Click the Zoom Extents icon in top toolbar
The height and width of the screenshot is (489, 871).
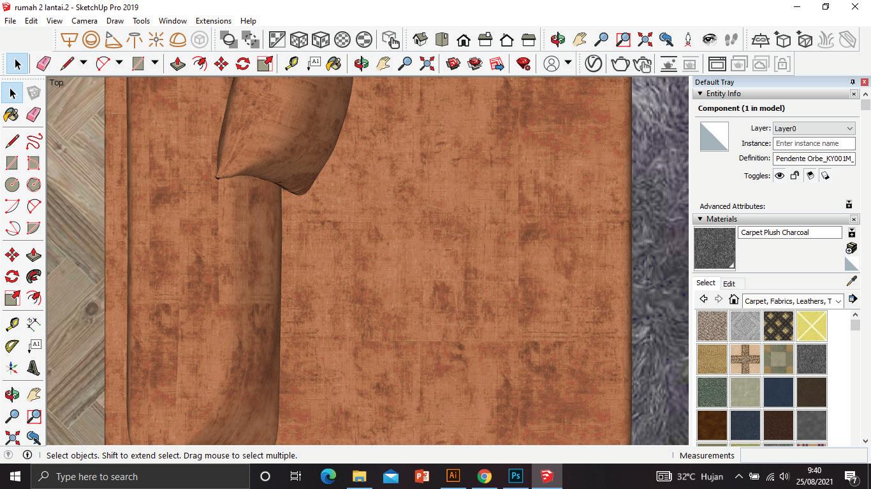(x=427, y=64)
